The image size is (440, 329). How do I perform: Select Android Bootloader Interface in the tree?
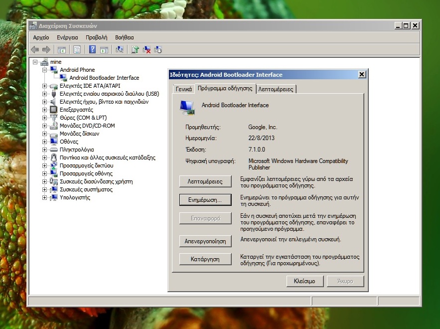click(x=104, y=78)
